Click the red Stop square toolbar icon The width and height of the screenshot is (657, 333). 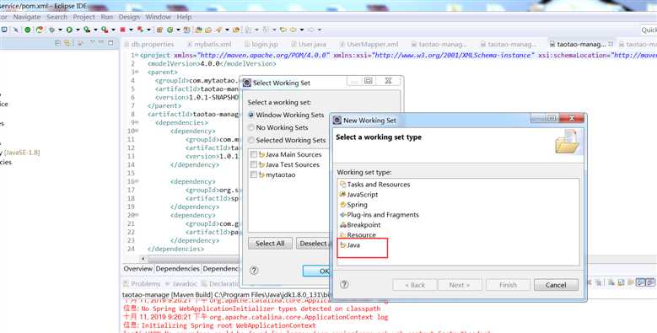pyautogui.click(x=122, y=30)
